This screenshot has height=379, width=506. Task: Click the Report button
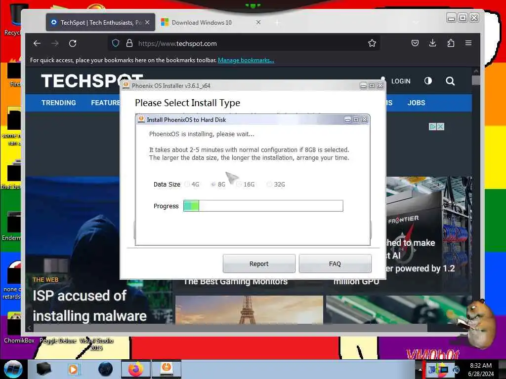[259, 264]
